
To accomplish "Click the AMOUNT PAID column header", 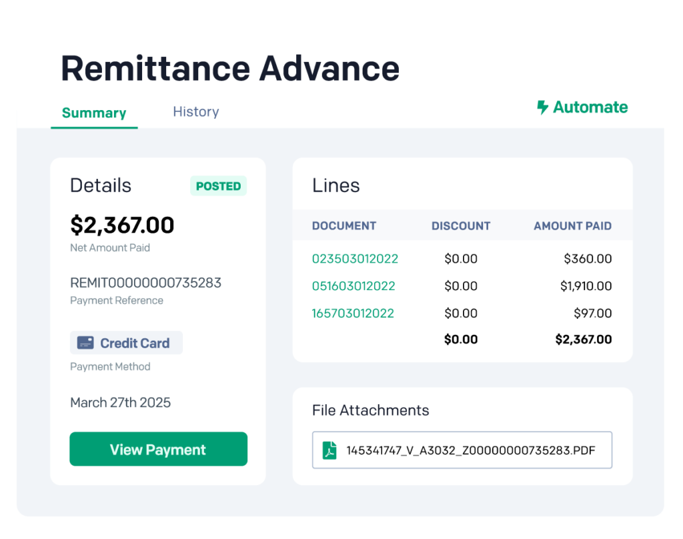I will point(573,225).
